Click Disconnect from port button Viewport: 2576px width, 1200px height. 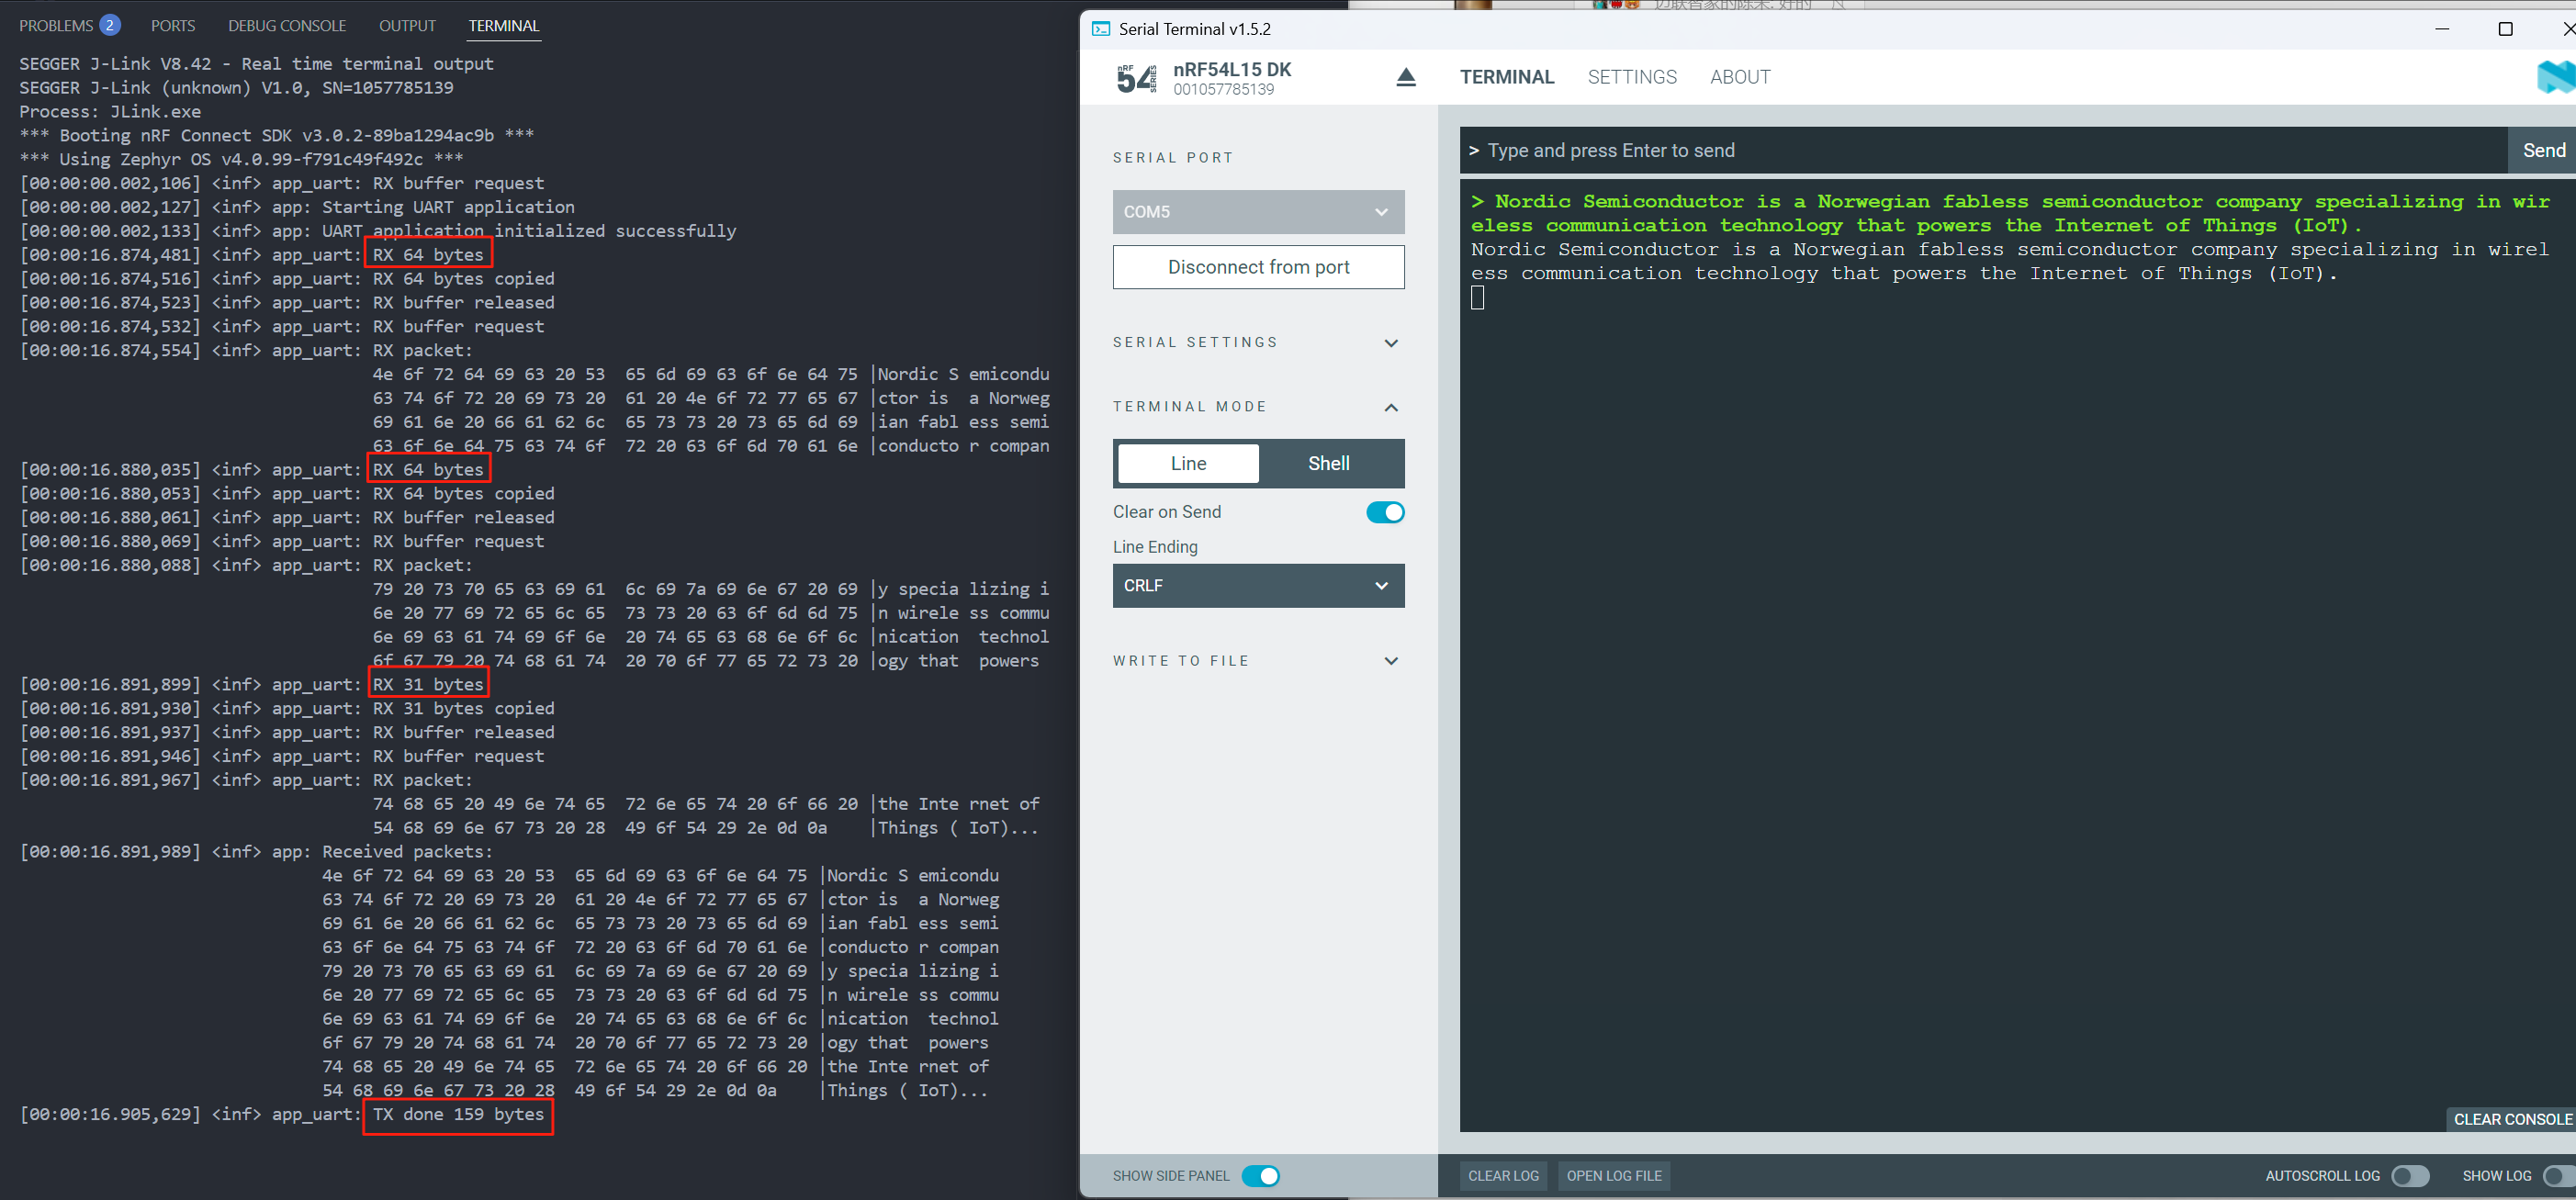(x=1258, y=267)
